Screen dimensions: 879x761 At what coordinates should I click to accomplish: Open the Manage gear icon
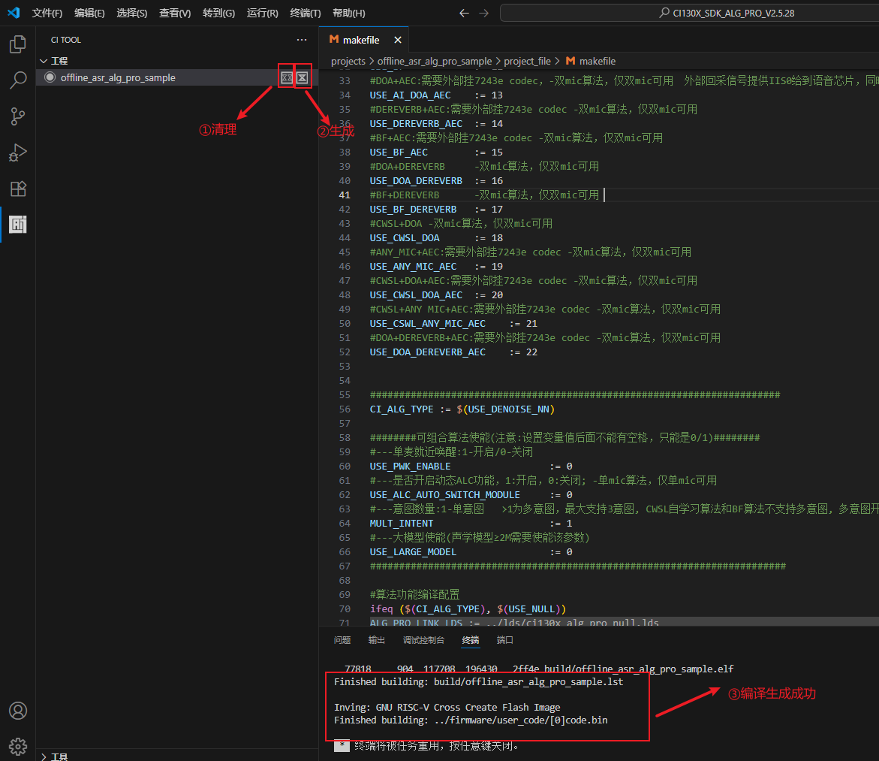[x=17, y=746]
